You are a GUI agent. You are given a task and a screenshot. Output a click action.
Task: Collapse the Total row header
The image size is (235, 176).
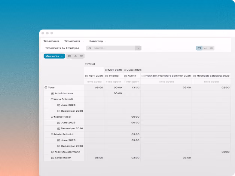(x=46, y=87)
